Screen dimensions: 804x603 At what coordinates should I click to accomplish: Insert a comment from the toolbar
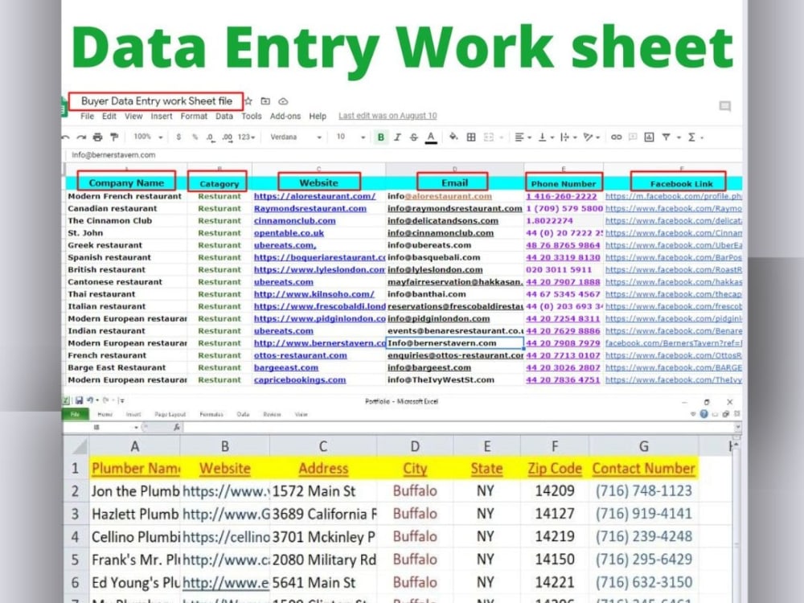click(632, 137)
